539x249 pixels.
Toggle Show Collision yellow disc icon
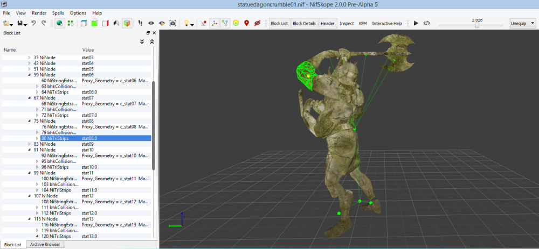click(x=236, y=23)
